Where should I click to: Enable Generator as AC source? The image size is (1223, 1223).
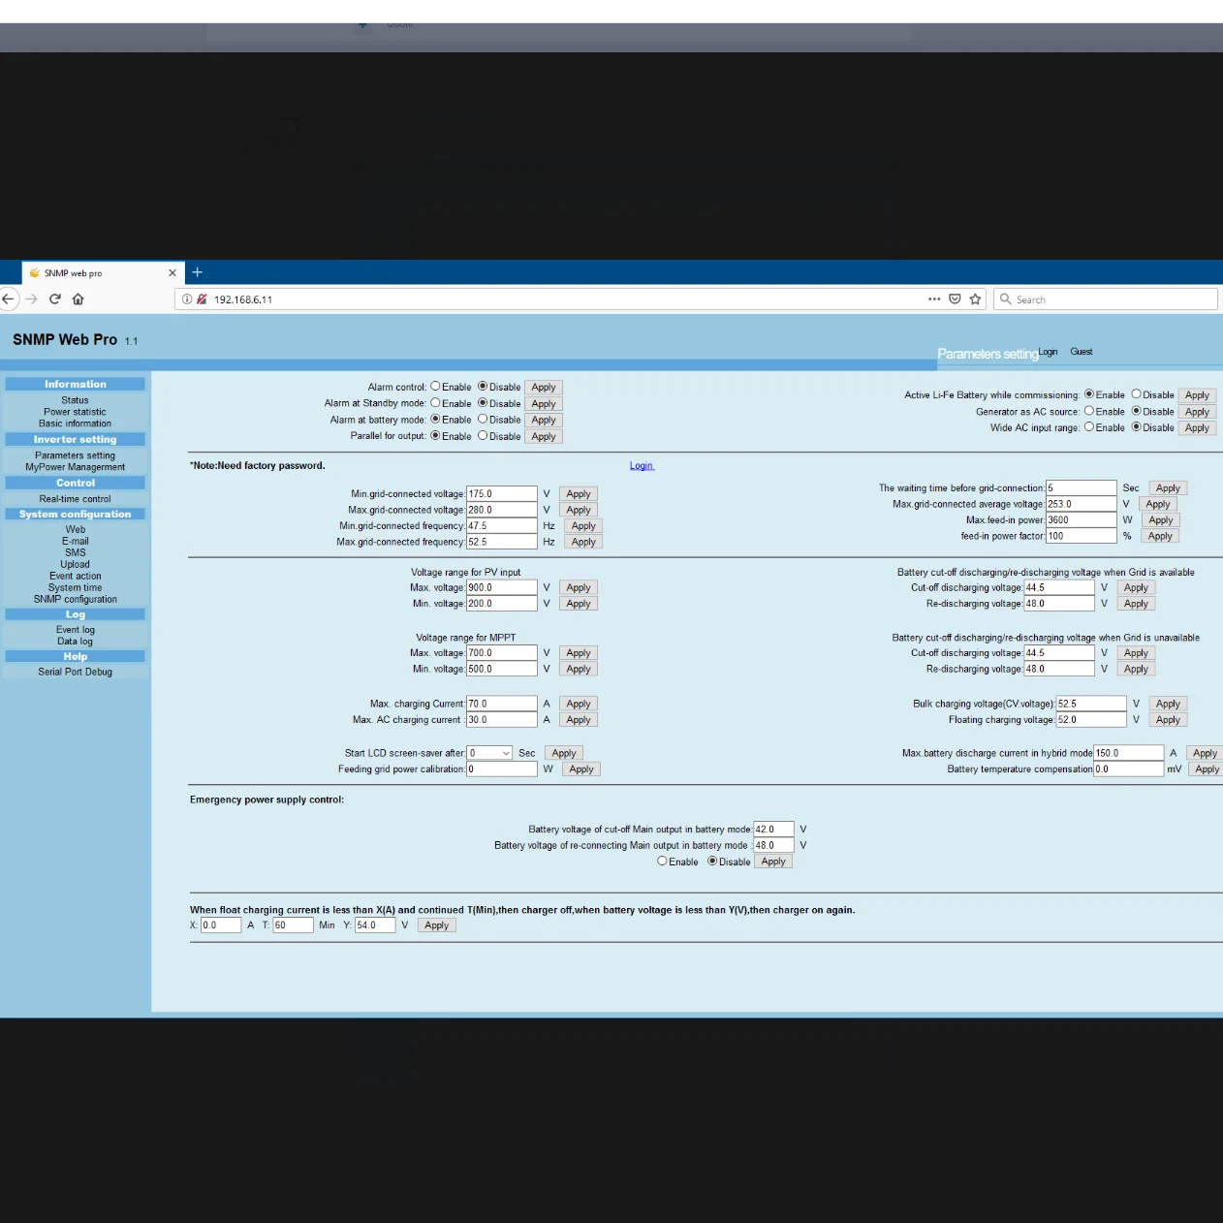coord(1089,411)
